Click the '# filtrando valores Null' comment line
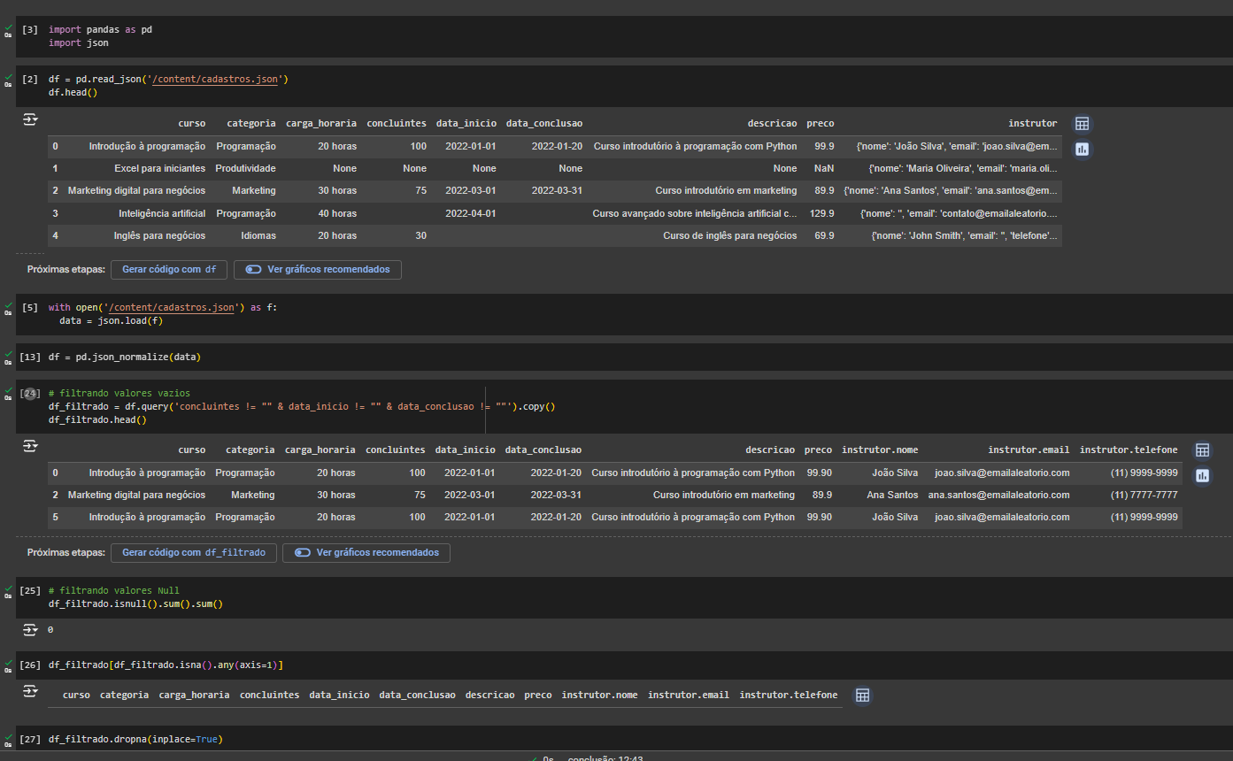Viewport: 1233px width, 761px height. (x=113, y=590)
